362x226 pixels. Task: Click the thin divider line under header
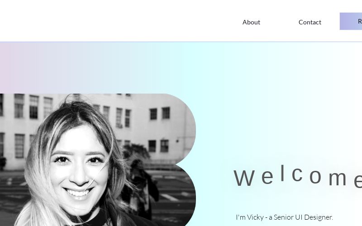(x=181, y=42)
